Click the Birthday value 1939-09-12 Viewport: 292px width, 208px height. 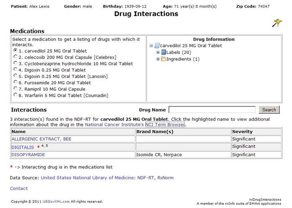pos(135,6)
